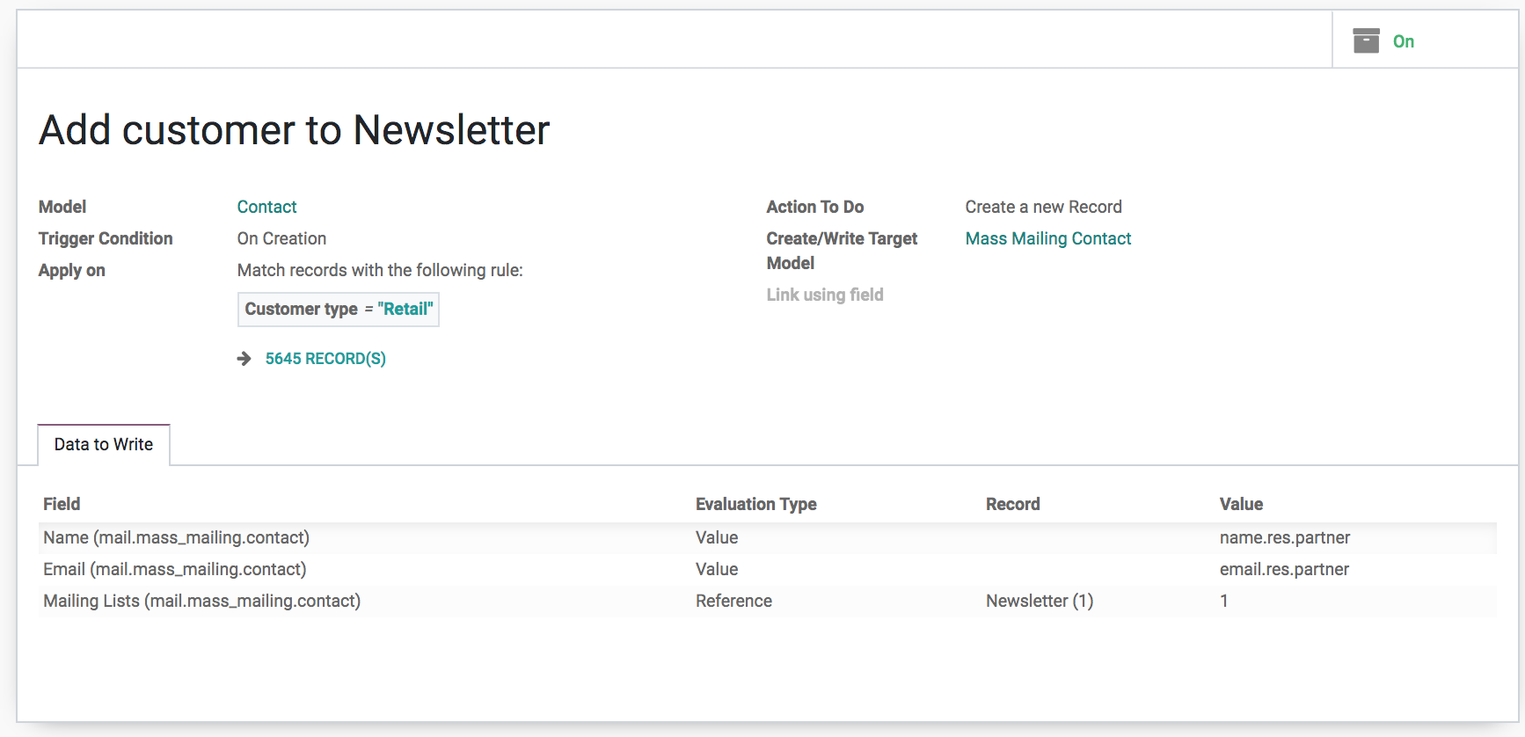
Task: Select the Email mail.mass_mailing.contact row
Action: coord(768,570)
